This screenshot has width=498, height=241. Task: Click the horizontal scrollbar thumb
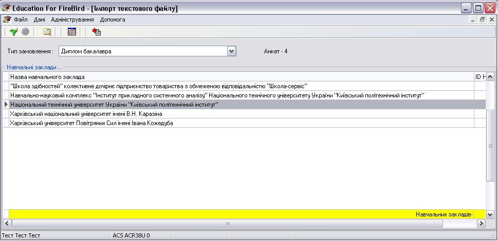tap(227, 223)
